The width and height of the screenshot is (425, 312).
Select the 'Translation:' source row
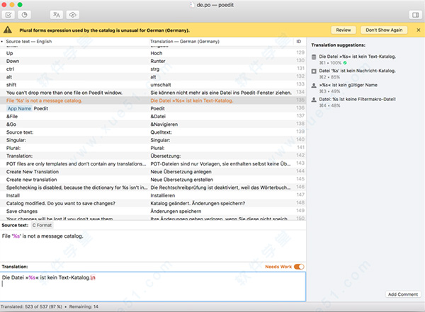[153, 156]
